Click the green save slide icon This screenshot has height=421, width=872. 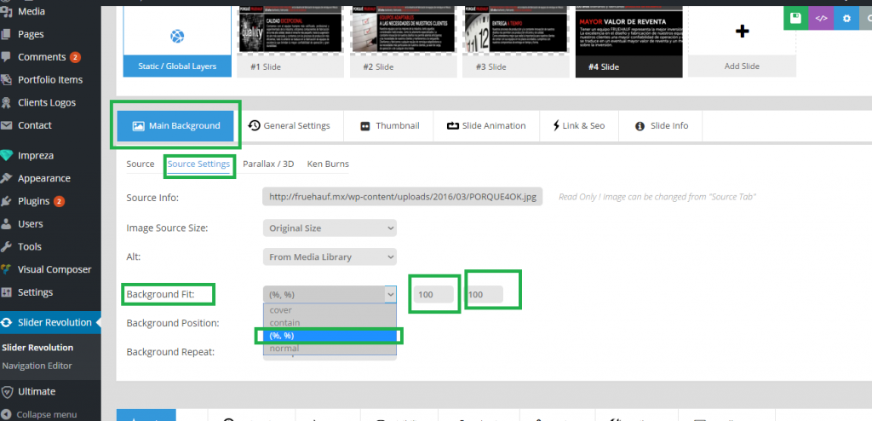[795, 18]
